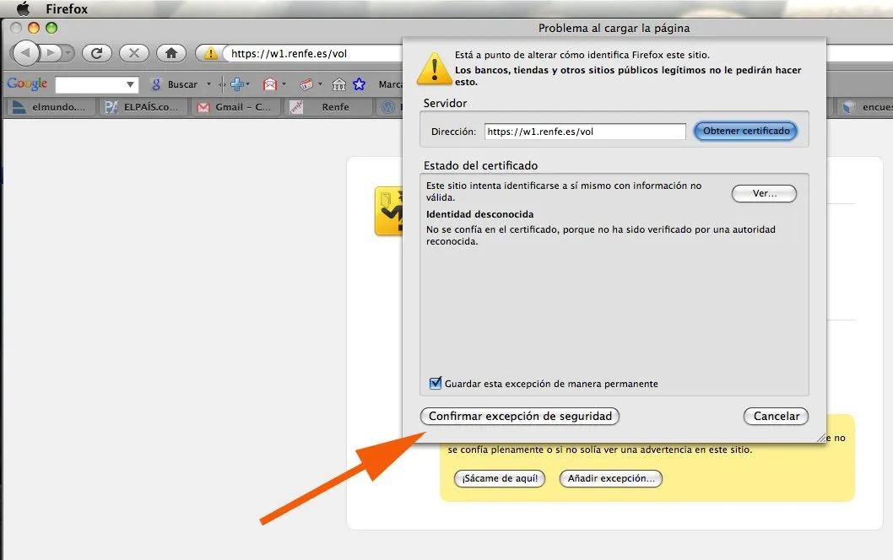Click the Obtener certificado button
Image resolution: width=893 pixels, height=560 pixels.
745,131
